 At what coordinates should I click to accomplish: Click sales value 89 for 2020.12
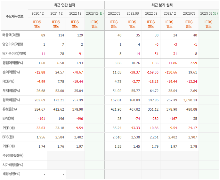43,35
